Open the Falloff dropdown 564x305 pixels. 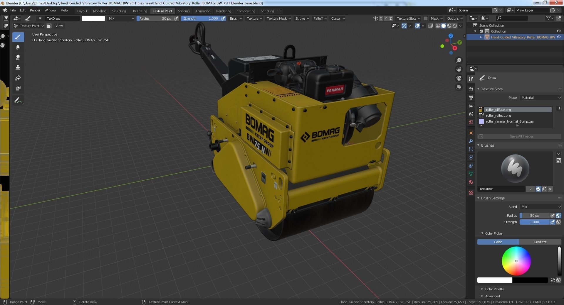[x=320, y=18]
